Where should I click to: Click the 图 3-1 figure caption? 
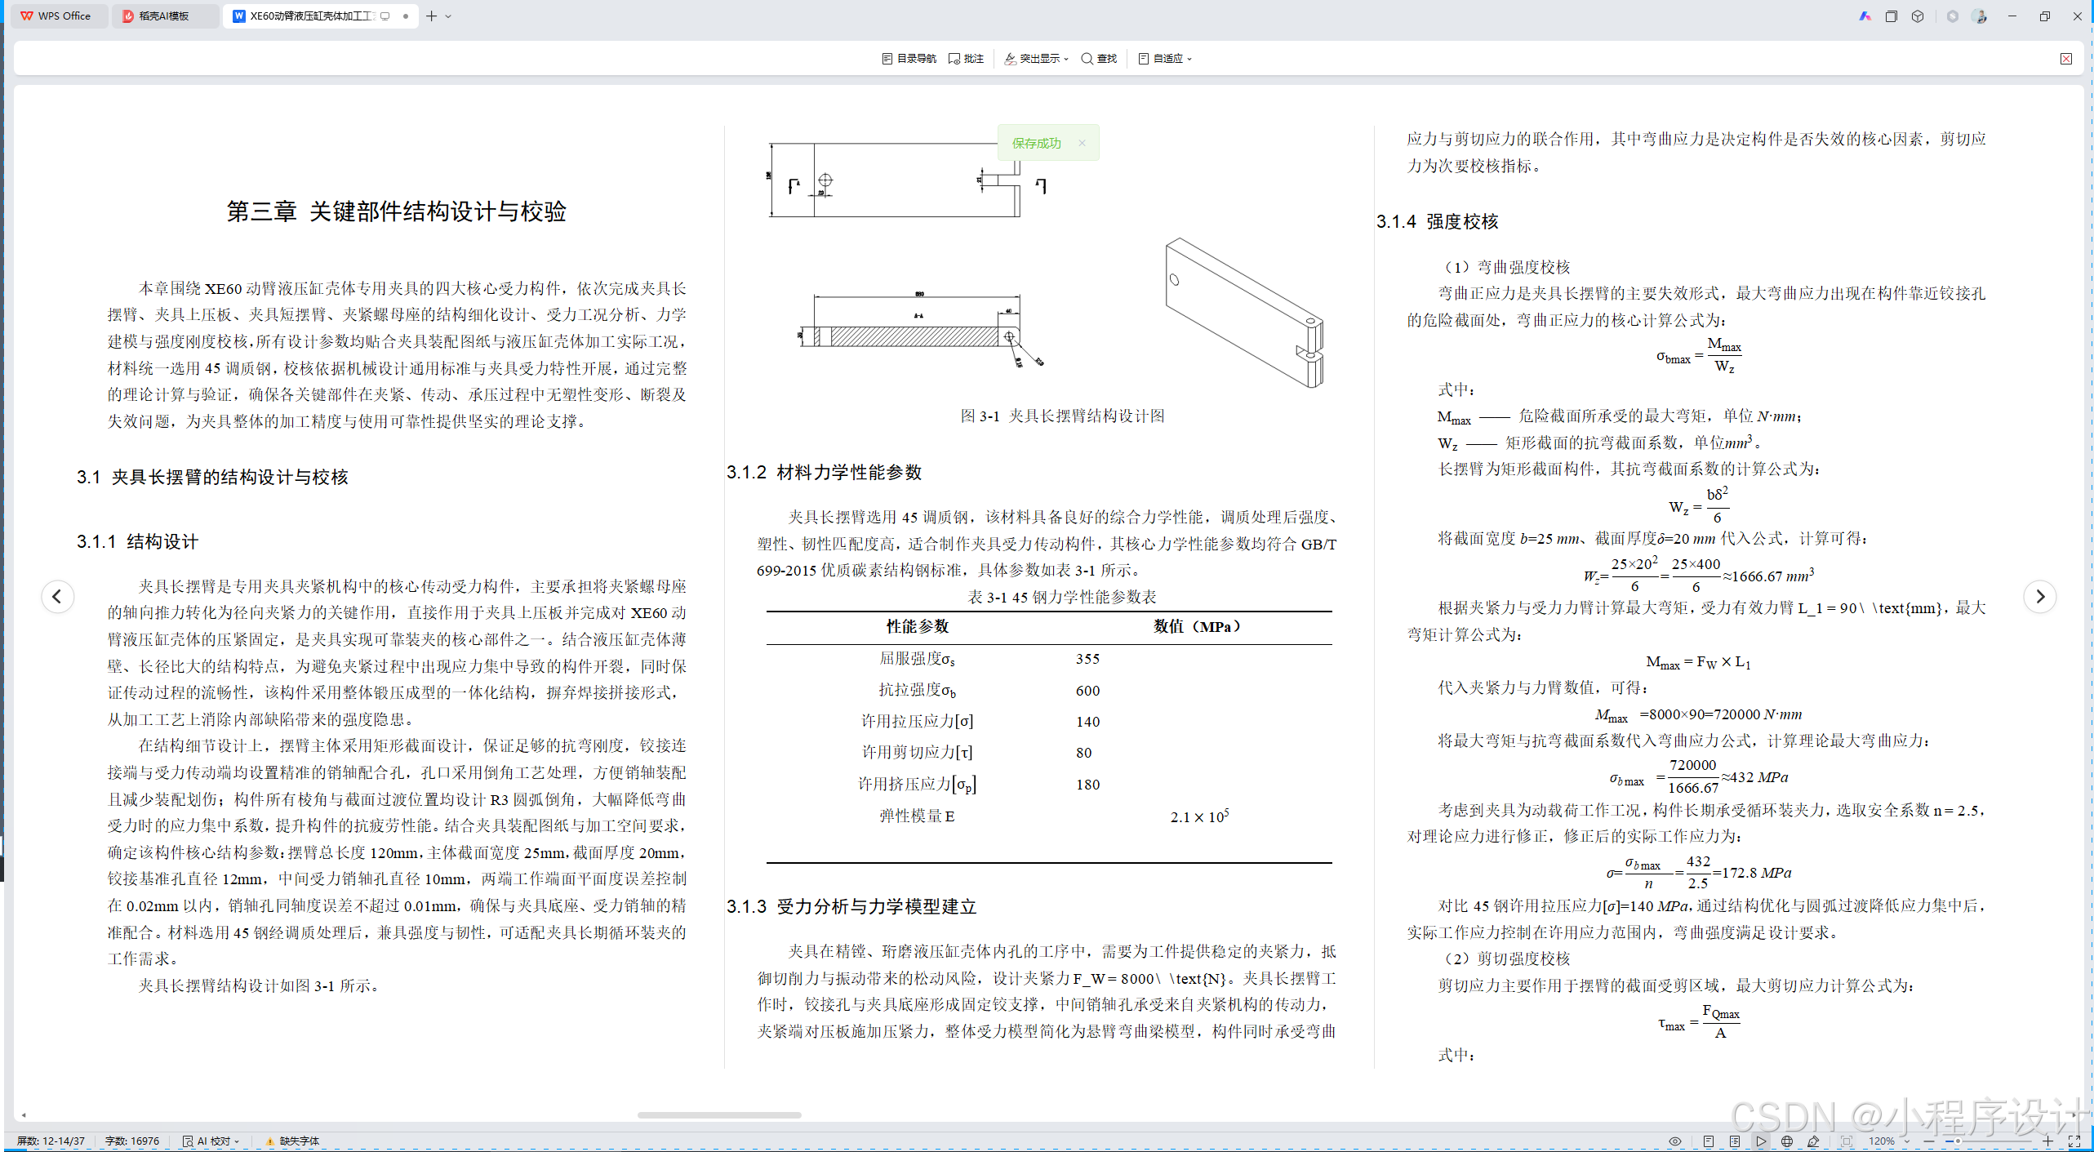click(1062, 416)
